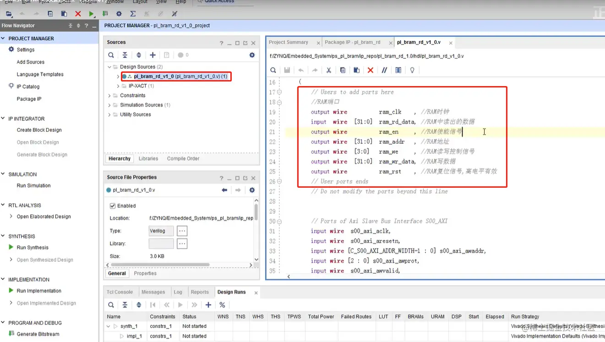Viewport: 605px width, 342px height.
Task: Switch to the Project Summary tab
Action: tap(289, 42)
